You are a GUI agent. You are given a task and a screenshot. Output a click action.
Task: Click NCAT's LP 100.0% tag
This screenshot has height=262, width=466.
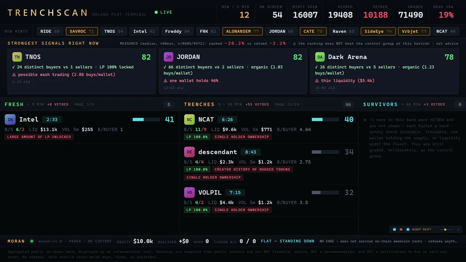pyautogui.click(x=197, y=137)
